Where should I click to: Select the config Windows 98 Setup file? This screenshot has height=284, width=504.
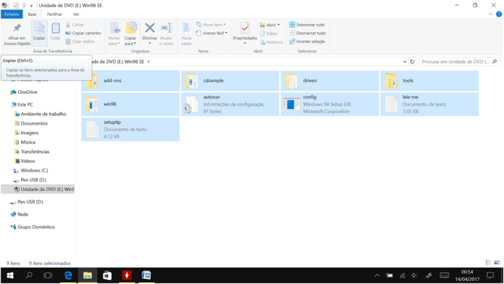point(329,104)
